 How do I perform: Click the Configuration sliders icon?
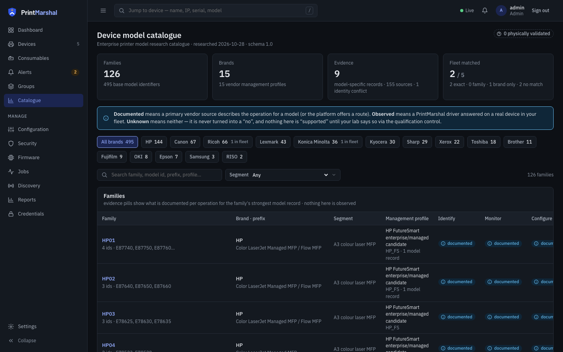click(x=11, y=129)
